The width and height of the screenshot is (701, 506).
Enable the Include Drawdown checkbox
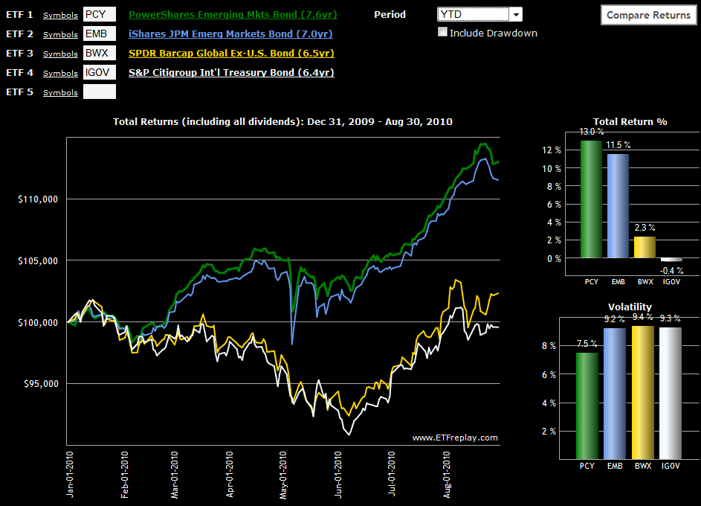pos(443,33)
